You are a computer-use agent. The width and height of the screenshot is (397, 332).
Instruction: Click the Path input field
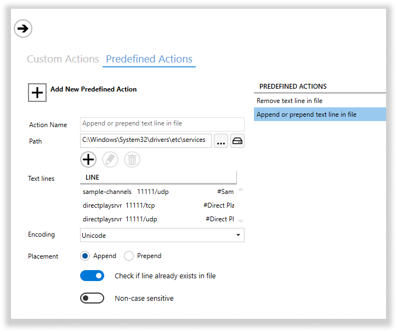146,141
